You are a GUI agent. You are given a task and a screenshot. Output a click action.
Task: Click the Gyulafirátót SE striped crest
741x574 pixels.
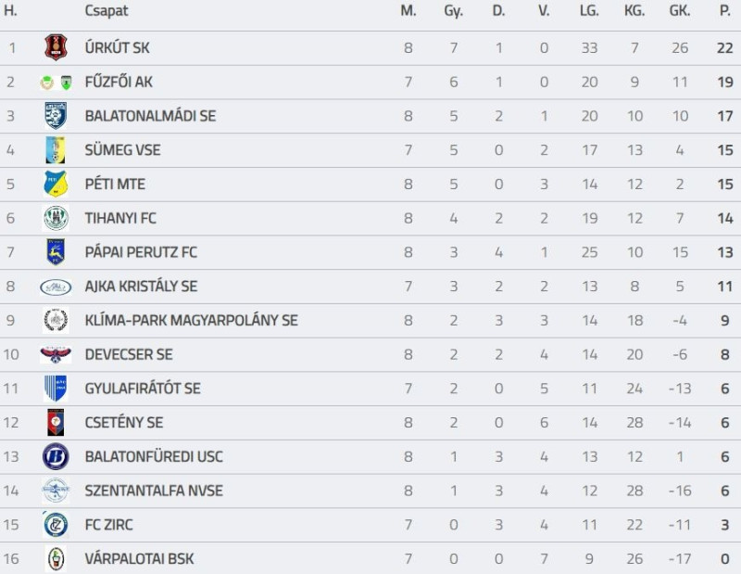click(x=56, y=389)
